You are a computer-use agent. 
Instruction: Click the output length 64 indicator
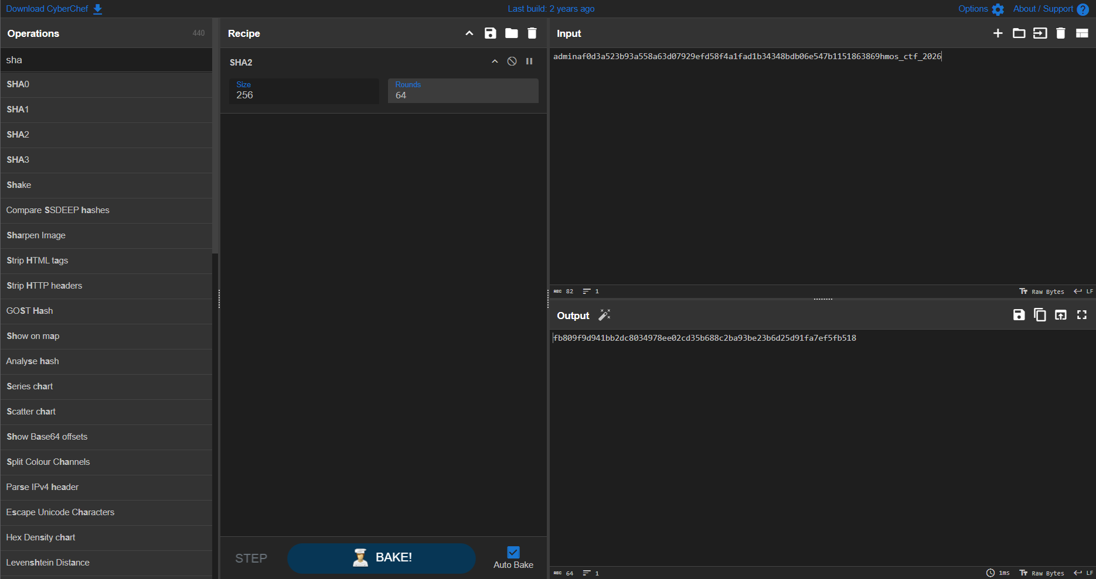564,573
